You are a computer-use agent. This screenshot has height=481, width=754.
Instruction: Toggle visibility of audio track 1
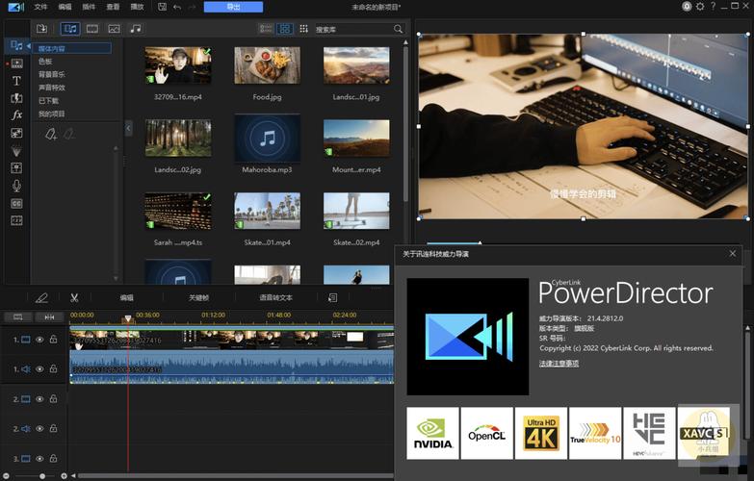coord(39,369)
